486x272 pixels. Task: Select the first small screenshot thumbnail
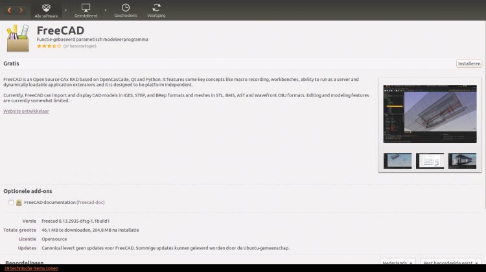(x=397, y=161)
